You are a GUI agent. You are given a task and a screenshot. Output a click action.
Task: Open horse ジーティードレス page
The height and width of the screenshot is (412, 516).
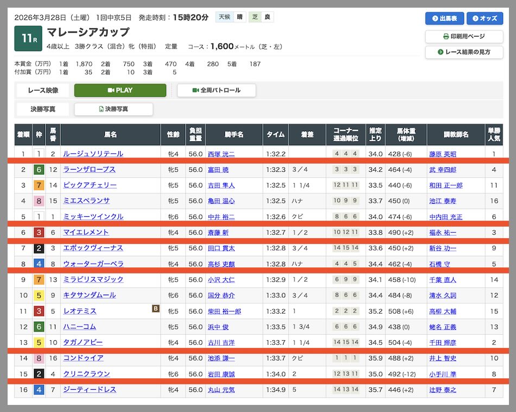click(x=90, y=390)
